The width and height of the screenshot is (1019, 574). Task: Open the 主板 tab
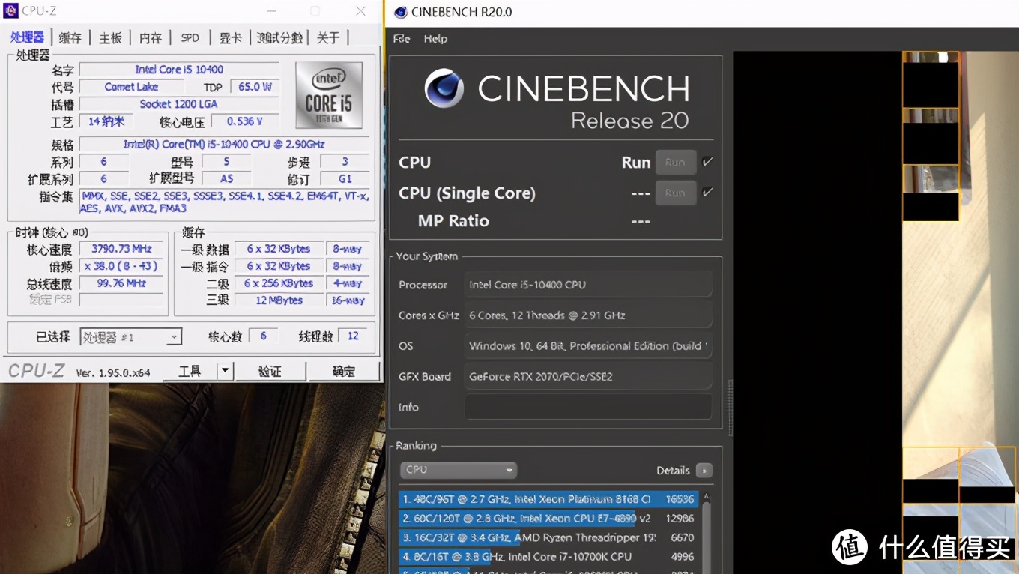pyautogui.click(x=110, y=37)
